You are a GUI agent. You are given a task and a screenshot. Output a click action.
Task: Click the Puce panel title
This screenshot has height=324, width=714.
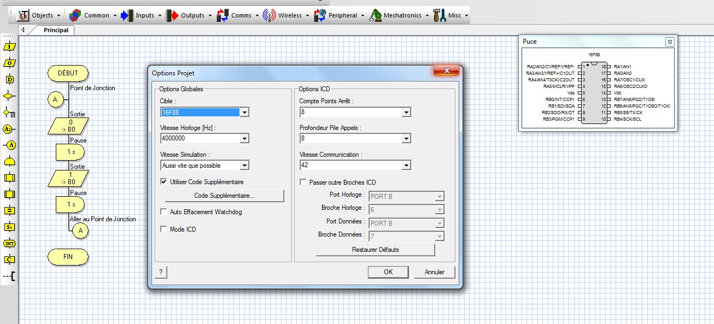coord(530,42)
